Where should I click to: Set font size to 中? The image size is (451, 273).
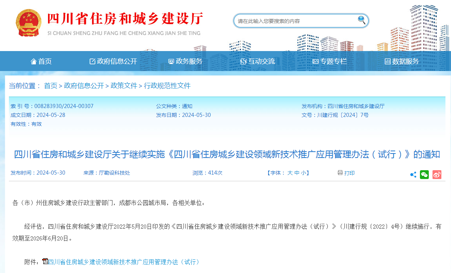click(x=296, y=173)
